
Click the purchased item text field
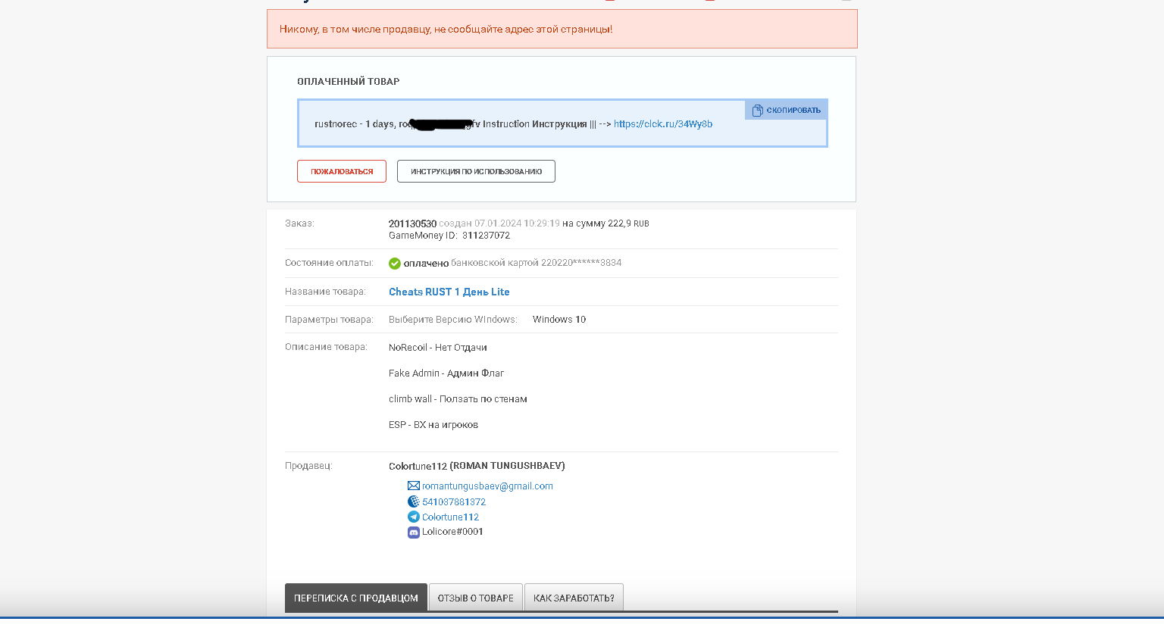click(x=562, y=123)
